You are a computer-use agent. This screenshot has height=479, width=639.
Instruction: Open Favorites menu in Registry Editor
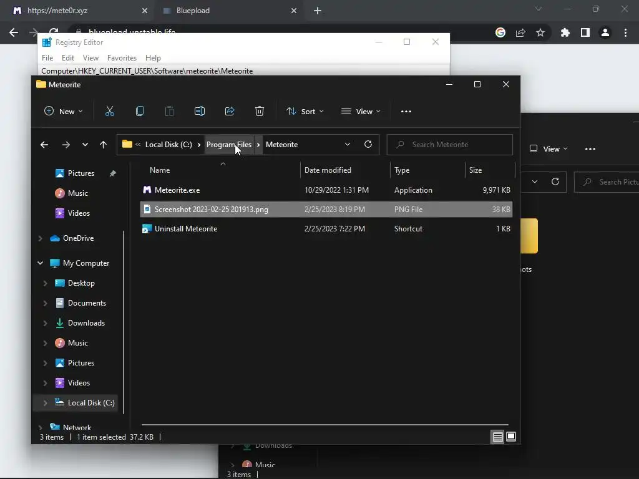pos(122,58)
